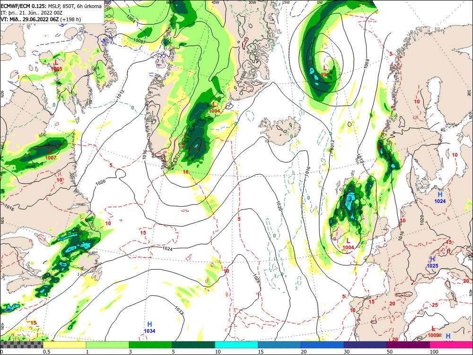Click the yellow 0.5–1 mm legend swatch
This screenshot has width=473, height=355.
coord(64,345)
